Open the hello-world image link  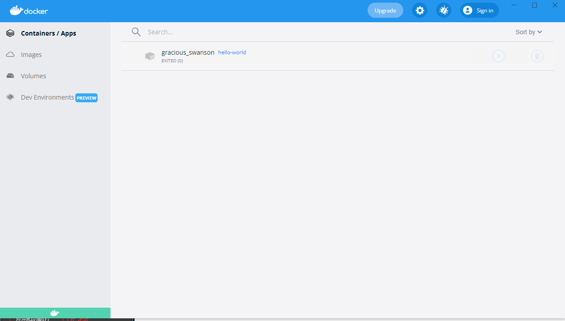coord(232,52)
